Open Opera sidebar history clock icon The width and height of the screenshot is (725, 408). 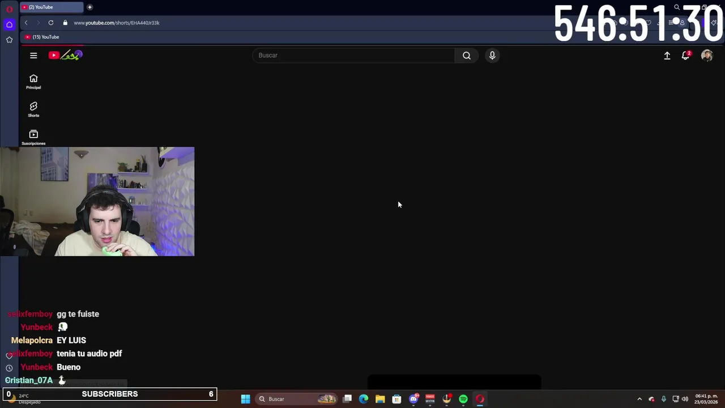9,368
